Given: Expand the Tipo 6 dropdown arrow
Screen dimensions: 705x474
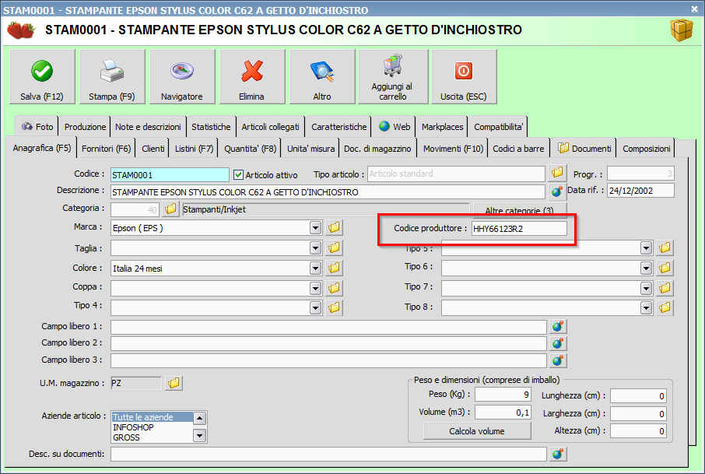Looking at the screenshot, I should [646, 269].
